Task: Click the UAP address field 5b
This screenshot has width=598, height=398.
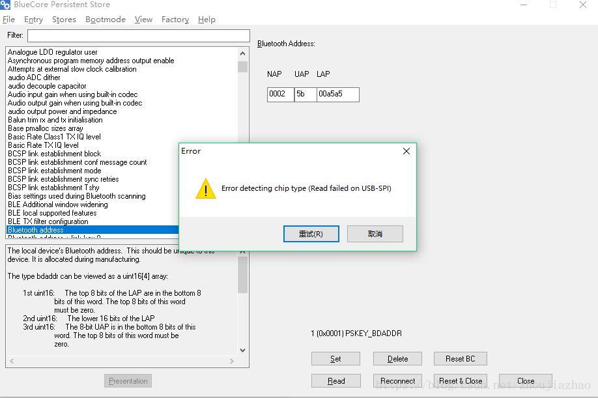Action: pos(305,94)
